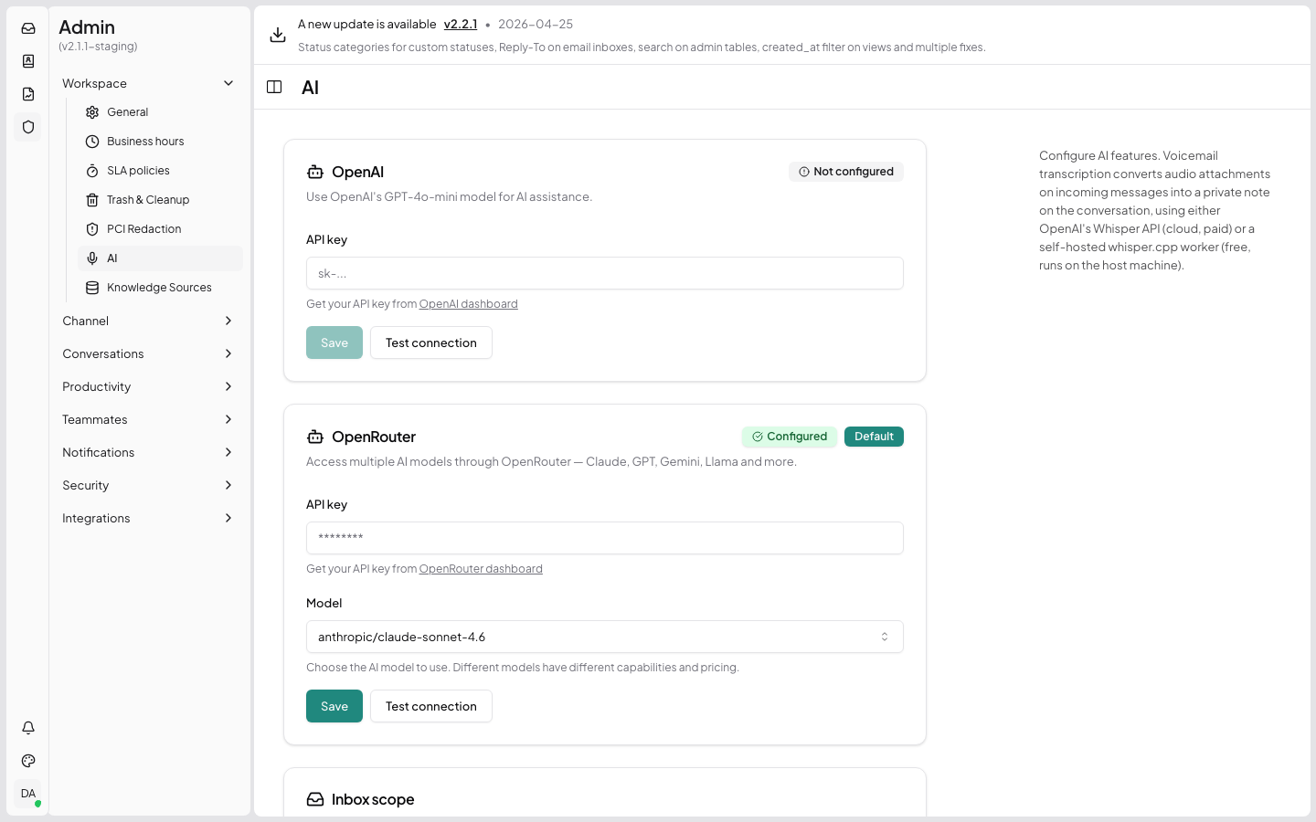
Task: Open the theme palette icon
Action: point(28,761)
